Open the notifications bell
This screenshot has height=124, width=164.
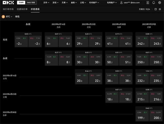pos(154,3)
